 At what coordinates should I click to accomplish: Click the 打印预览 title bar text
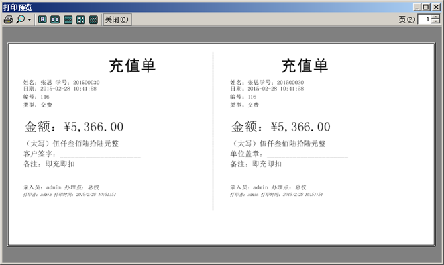(x=17, y=6)
